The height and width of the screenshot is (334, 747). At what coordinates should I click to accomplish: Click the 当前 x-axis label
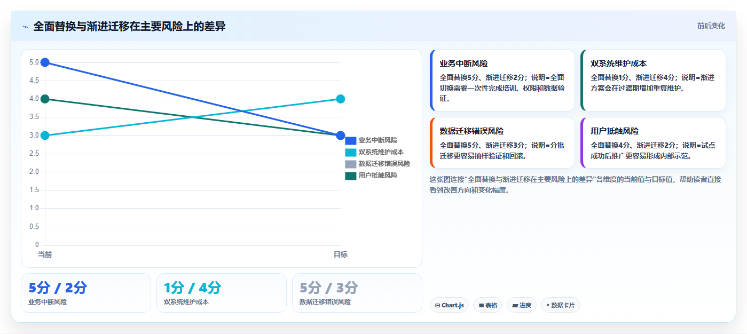click(x=45, y=255)
